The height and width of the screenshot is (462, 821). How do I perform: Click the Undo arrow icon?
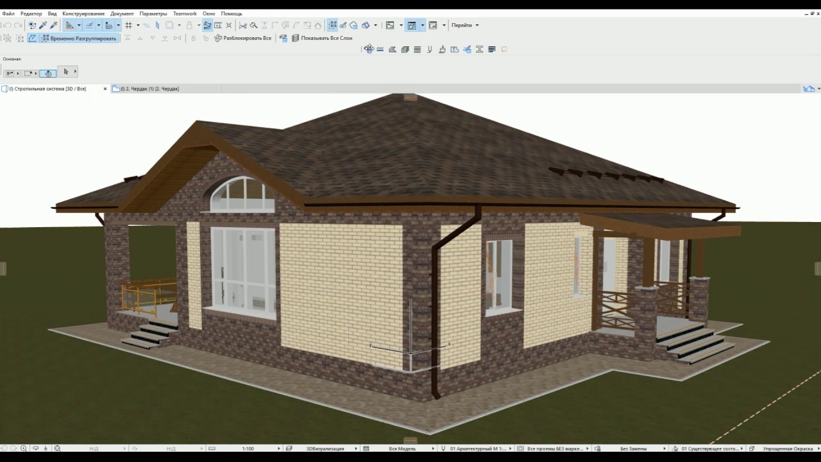(x=7, y=26)
